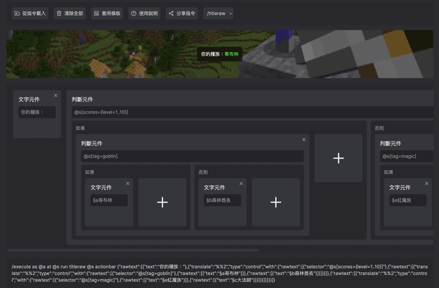Edit the @s[scores={level=1..10}] selector field
This screenshot has width=439, height=288.
[252, 112]
